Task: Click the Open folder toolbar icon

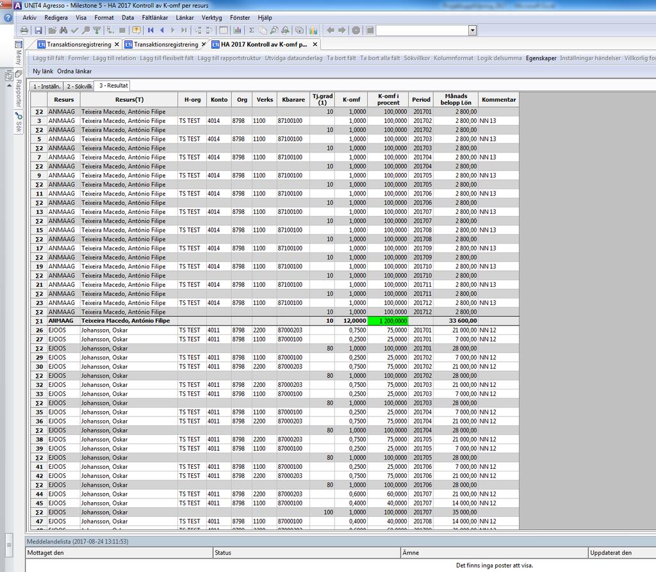Action: 53,30
